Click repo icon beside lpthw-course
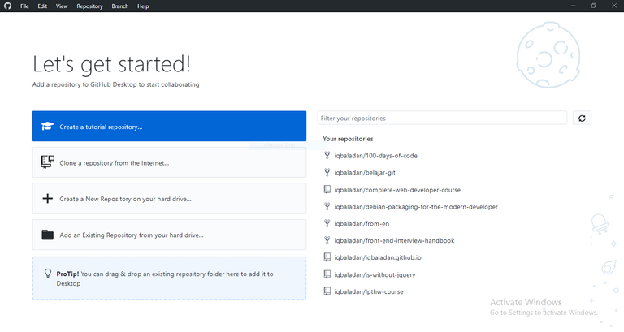Screen dimensions: 624x332 point(327,291)
